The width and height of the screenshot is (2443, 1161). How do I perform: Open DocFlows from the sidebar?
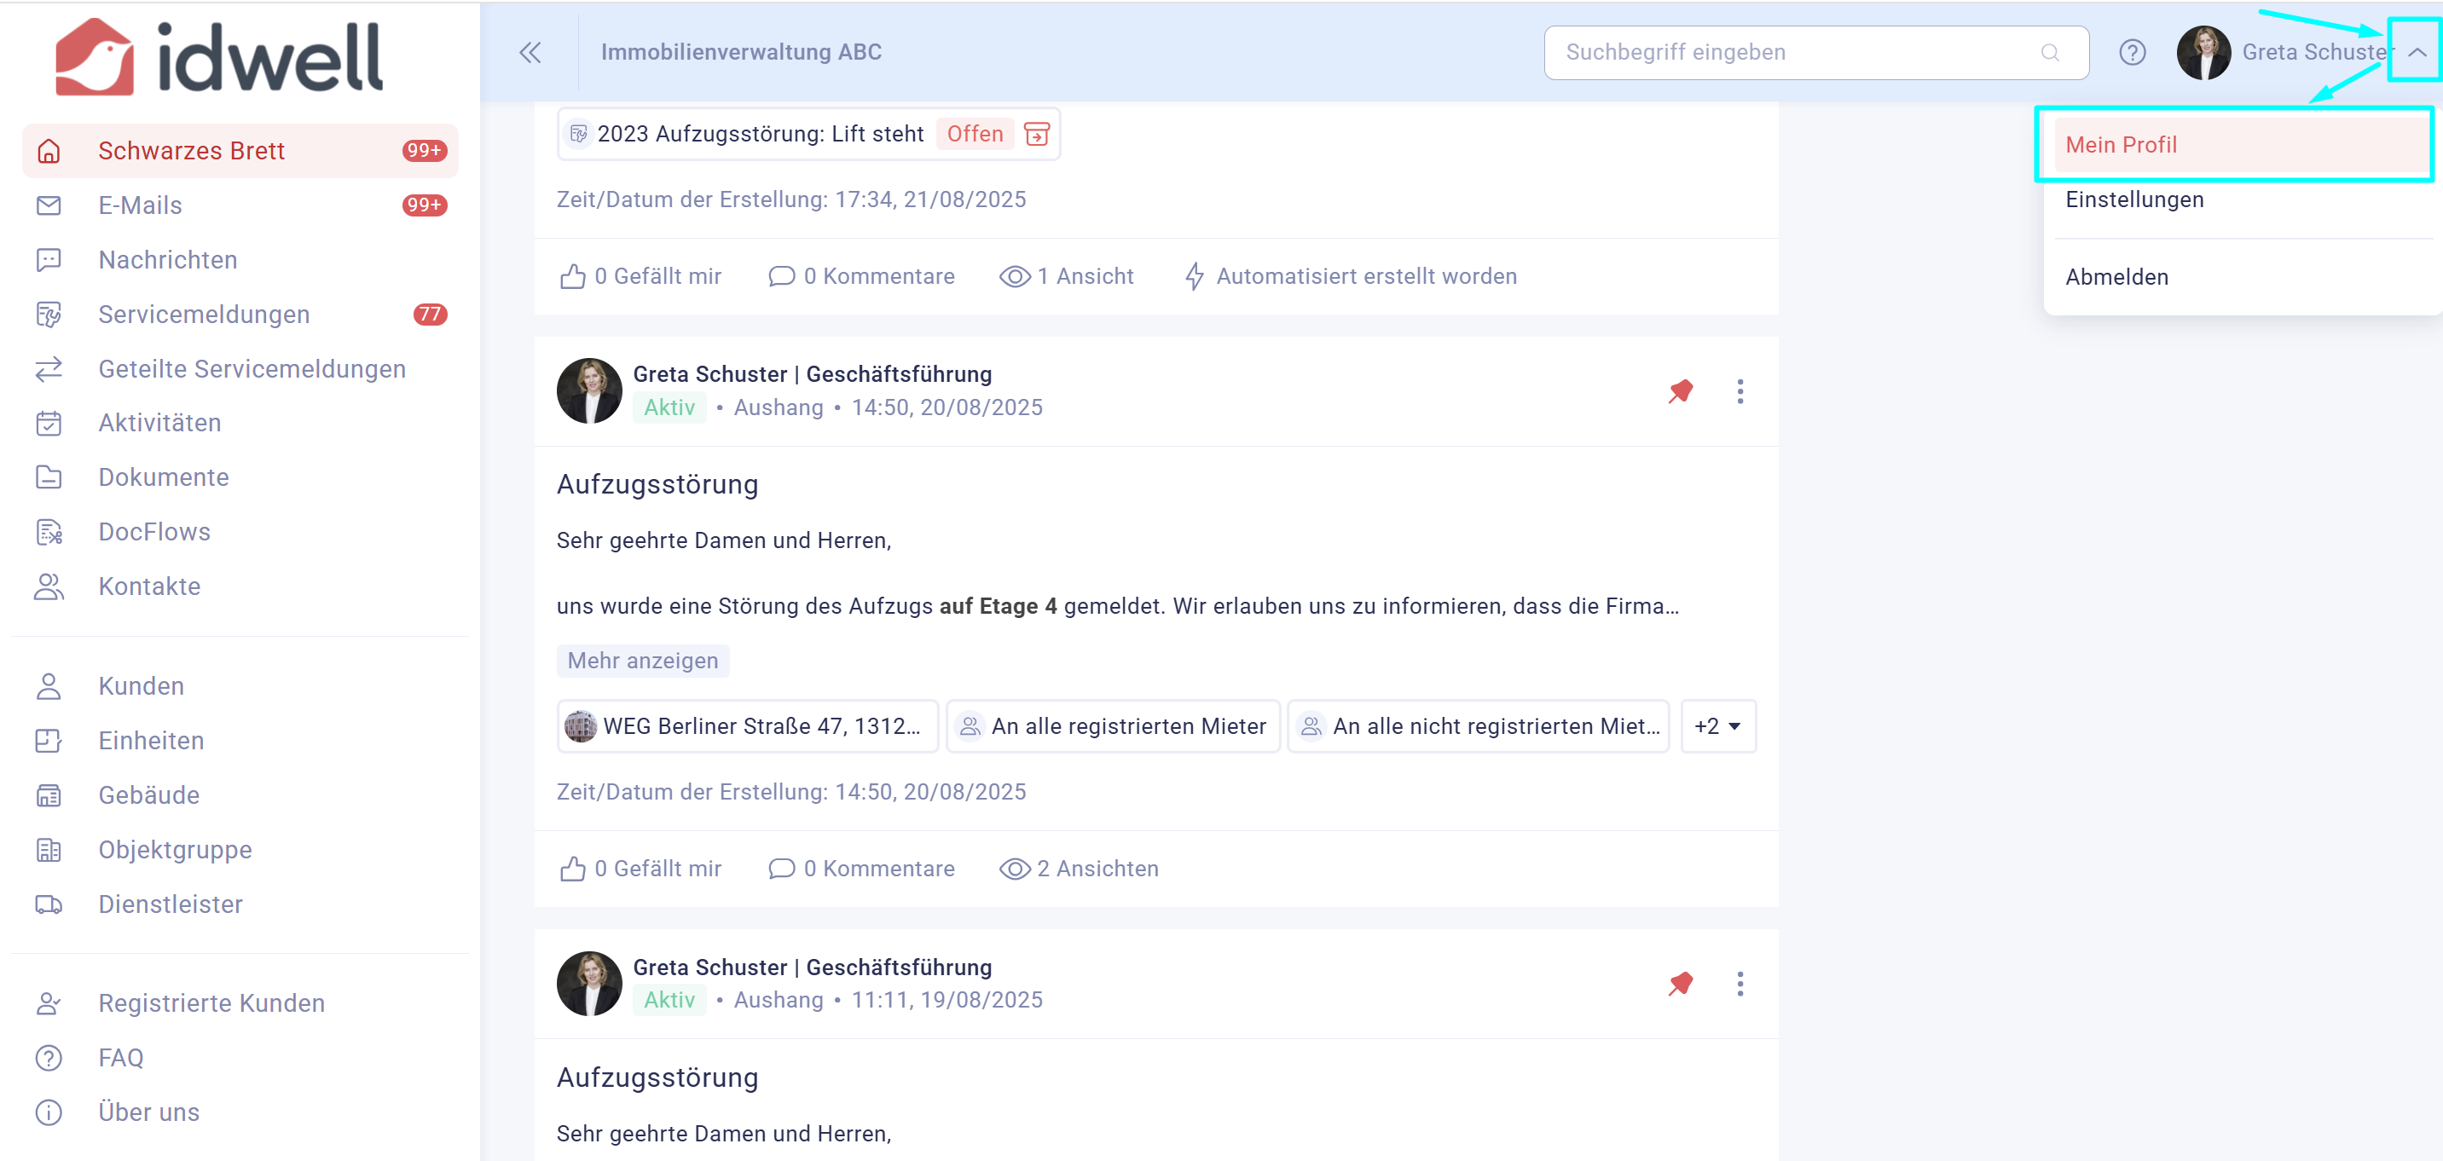pos(153,532)
